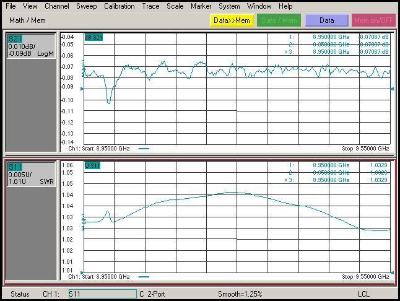Select marker 1 readout in S11 window
The height and width of the screenshot is (301, 400).
[x=338, y=165]
